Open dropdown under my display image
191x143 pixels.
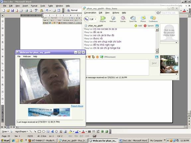click(x=176, y=74)
